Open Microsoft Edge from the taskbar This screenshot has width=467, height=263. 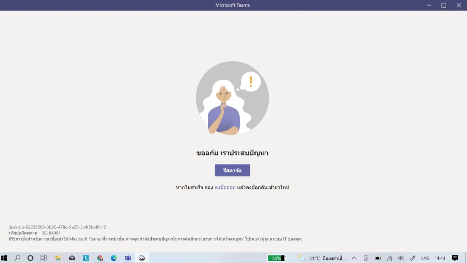tap(114, 258)
